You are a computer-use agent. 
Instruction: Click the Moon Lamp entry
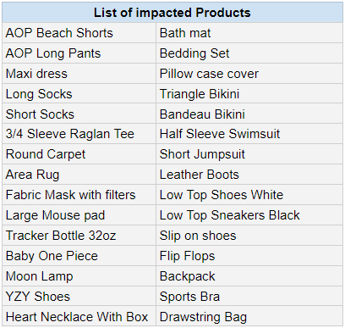pyautogui.click(x=79, y=276)
